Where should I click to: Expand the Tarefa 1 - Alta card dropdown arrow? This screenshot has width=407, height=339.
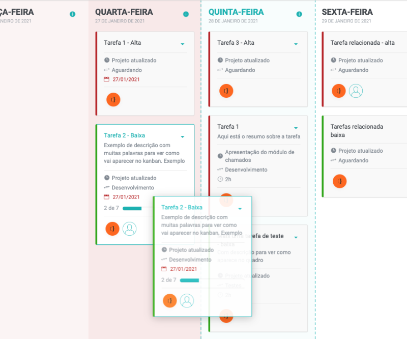[x=182, y=44]
